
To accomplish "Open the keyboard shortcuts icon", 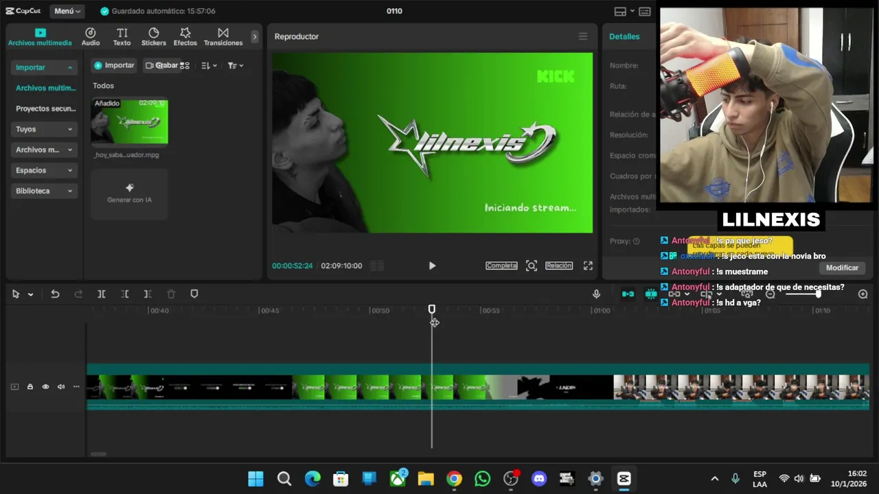I will pyautogui.click(x=645, y=11).
